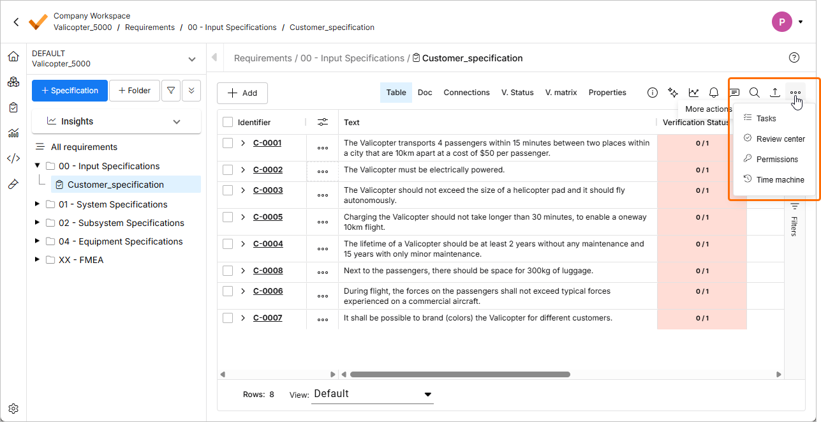Click the help question mark icon
The height and width of the screenshot is (422, 821).
click(794, 57)
